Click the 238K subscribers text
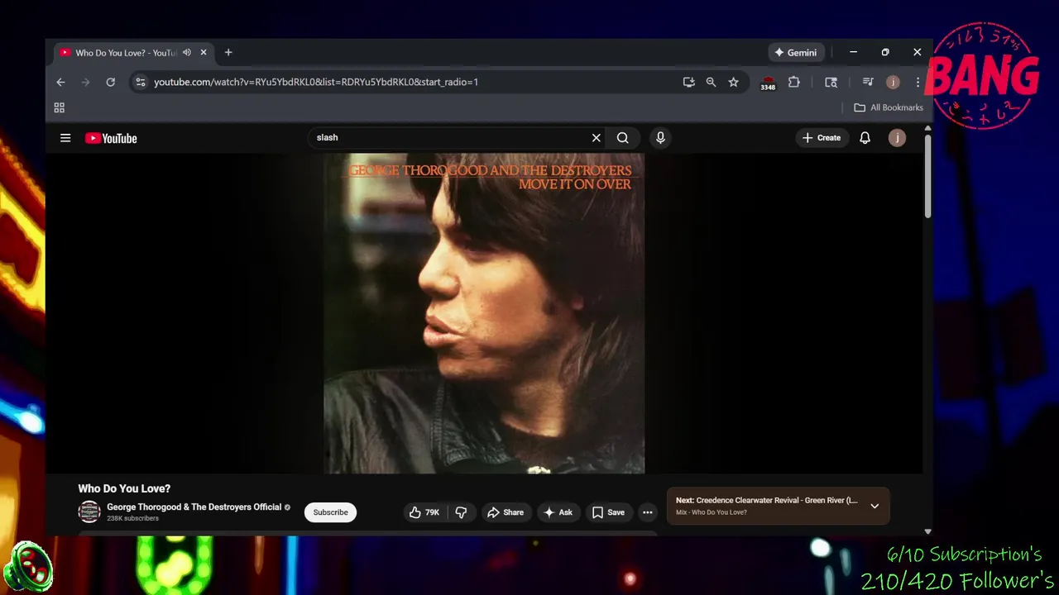The height and width of the screenshot is (595, 1059). [x=132, y=519]
